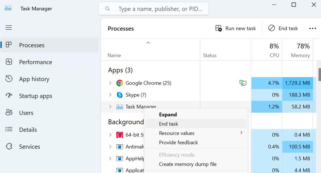Screen dimensions: 321x173
Task: Expand the Google Chrome process group
Action: (x=110, y=83)
